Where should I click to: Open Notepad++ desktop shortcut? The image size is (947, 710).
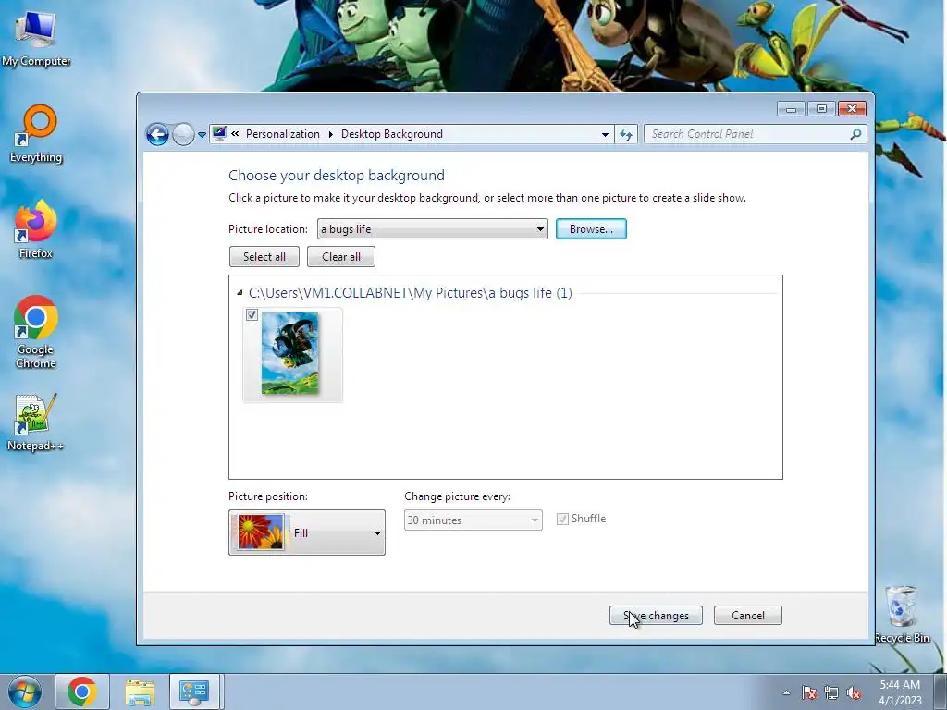coord(36,422)
